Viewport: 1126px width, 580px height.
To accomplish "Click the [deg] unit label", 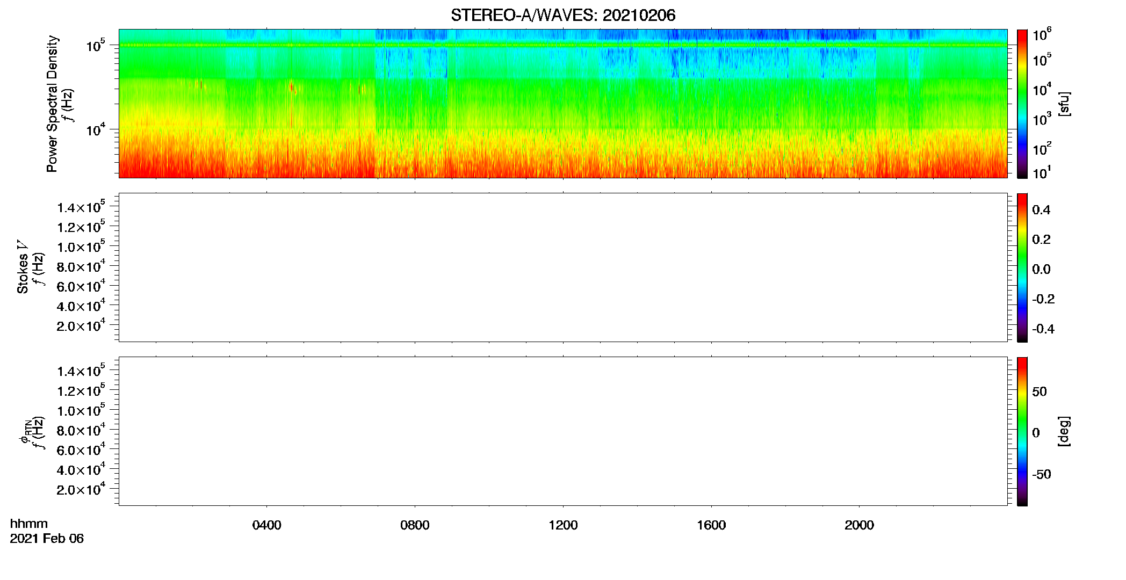I will [1063, 431].
